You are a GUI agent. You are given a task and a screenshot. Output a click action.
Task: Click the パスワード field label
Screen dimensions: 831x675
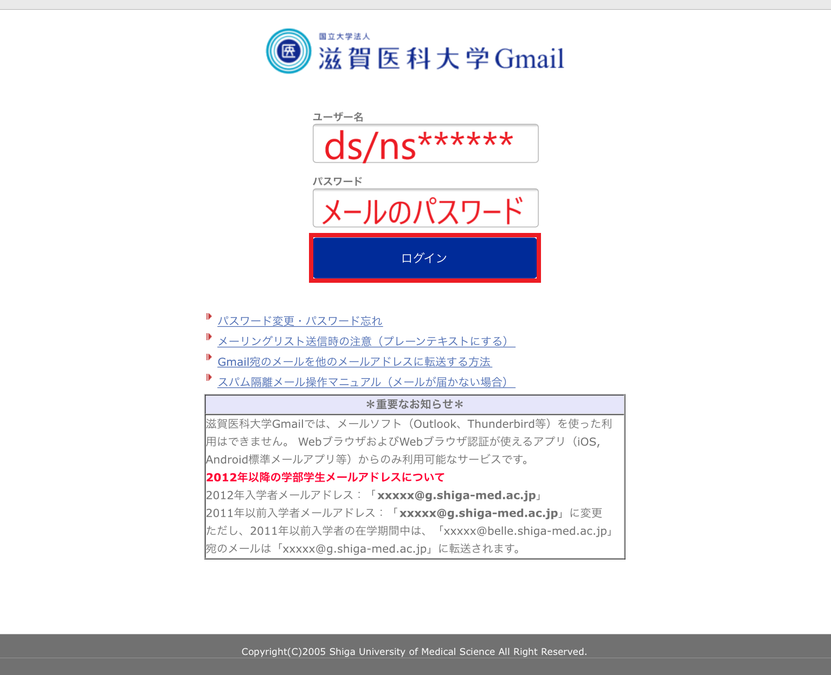point(338,181)
